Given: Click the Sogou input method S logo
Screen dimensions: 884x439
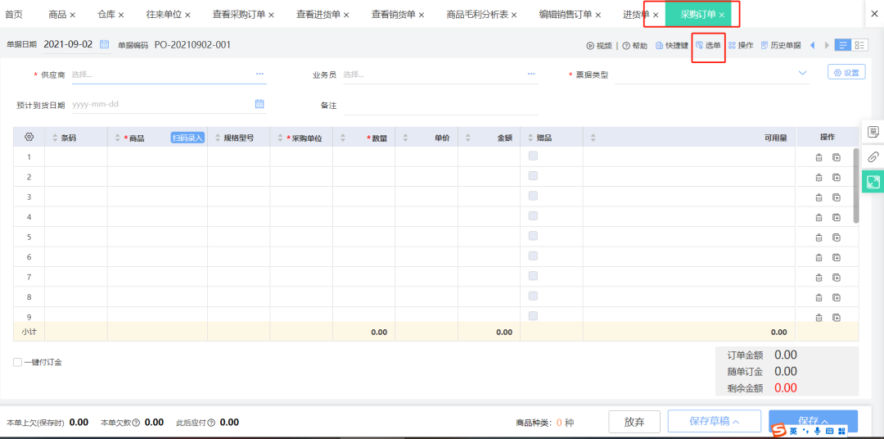Looking at the screenshot, I should (x=778, y=431).
